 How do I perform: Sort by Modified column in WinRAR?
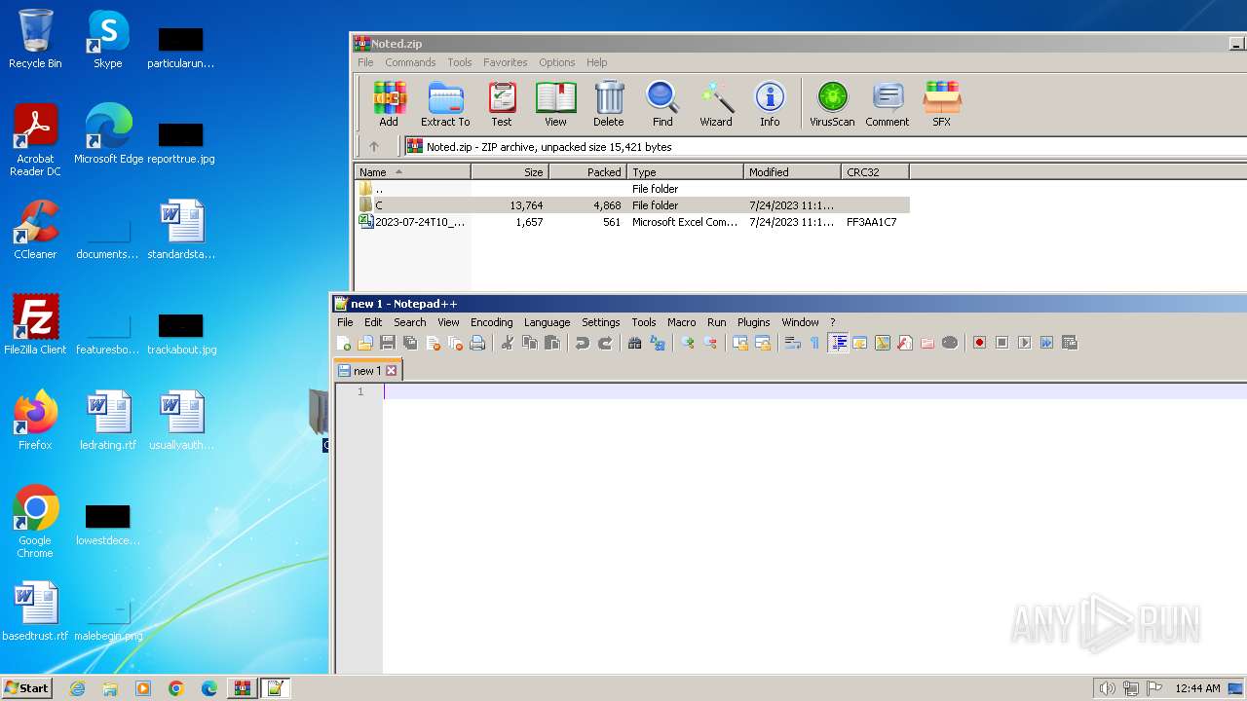pos(793,172)
